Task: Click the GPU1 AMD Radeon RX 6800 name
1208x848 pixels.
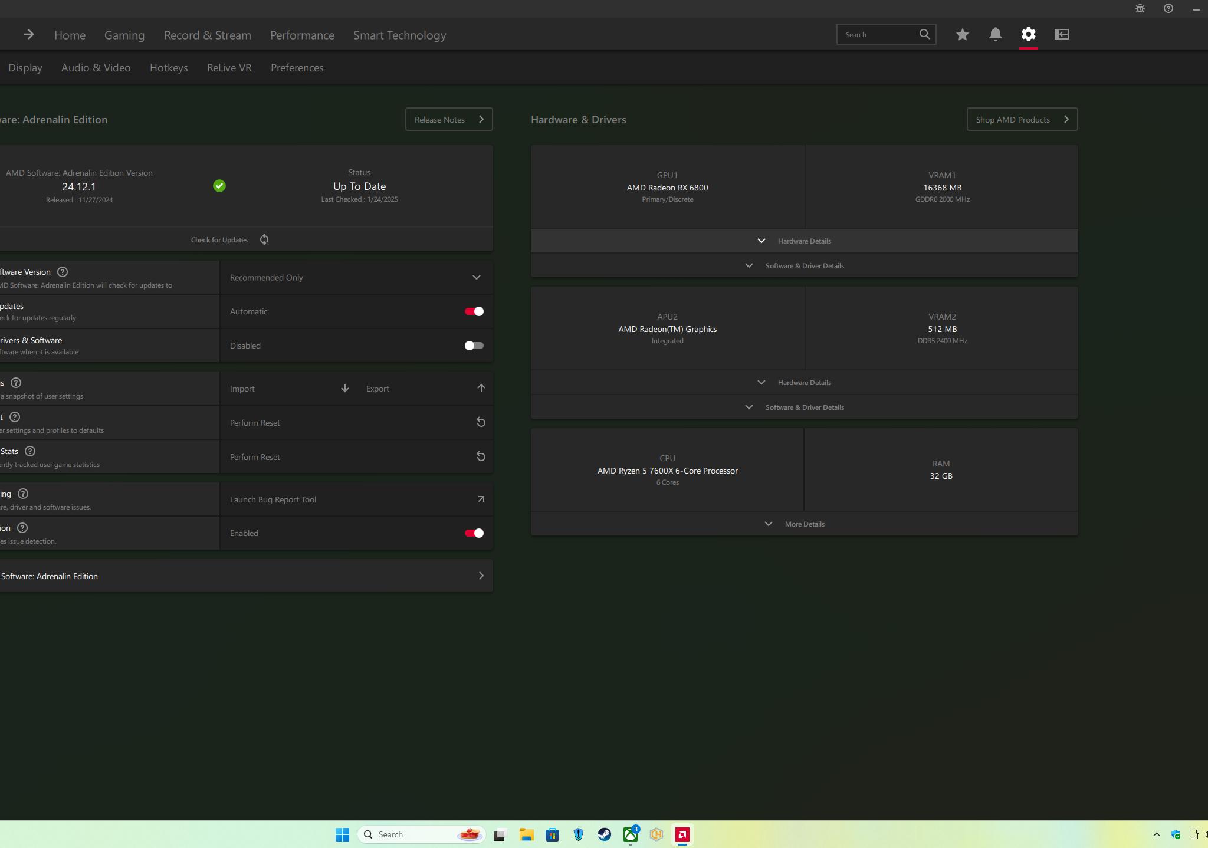Action: point(668,188)
